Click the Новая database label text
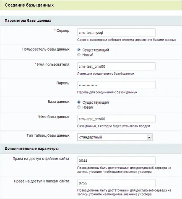This screenshot has width=182, height=199. click(x=88, y=107)
